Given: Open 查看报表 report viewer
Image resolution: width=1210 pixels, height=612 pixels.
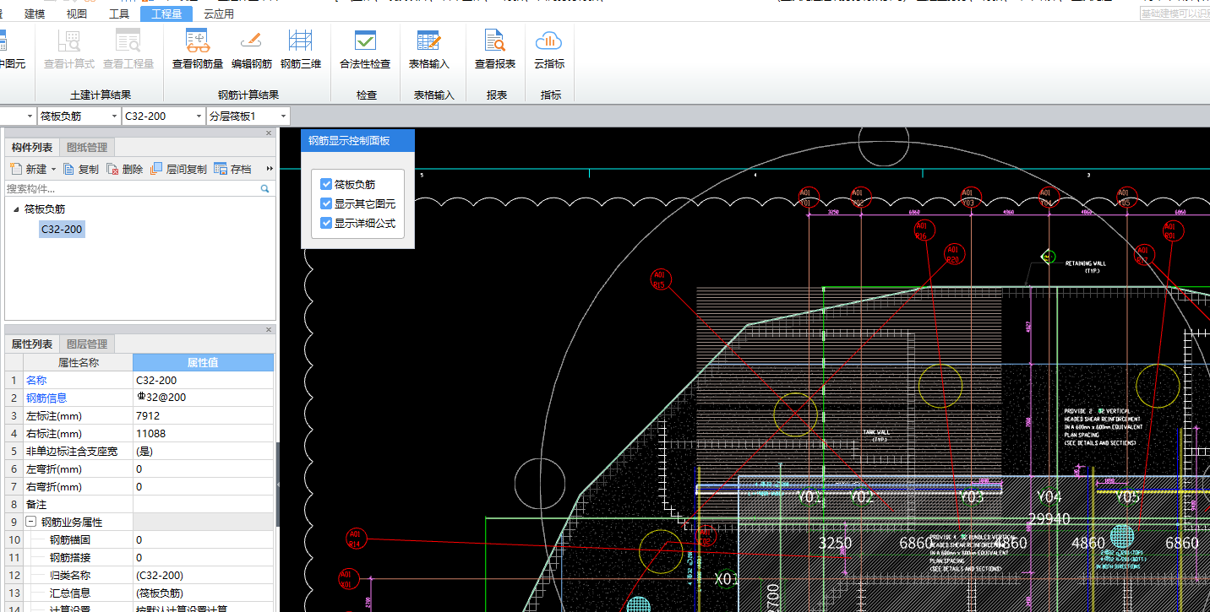Looking at the screenshot, I should click(x=495, y=49).
